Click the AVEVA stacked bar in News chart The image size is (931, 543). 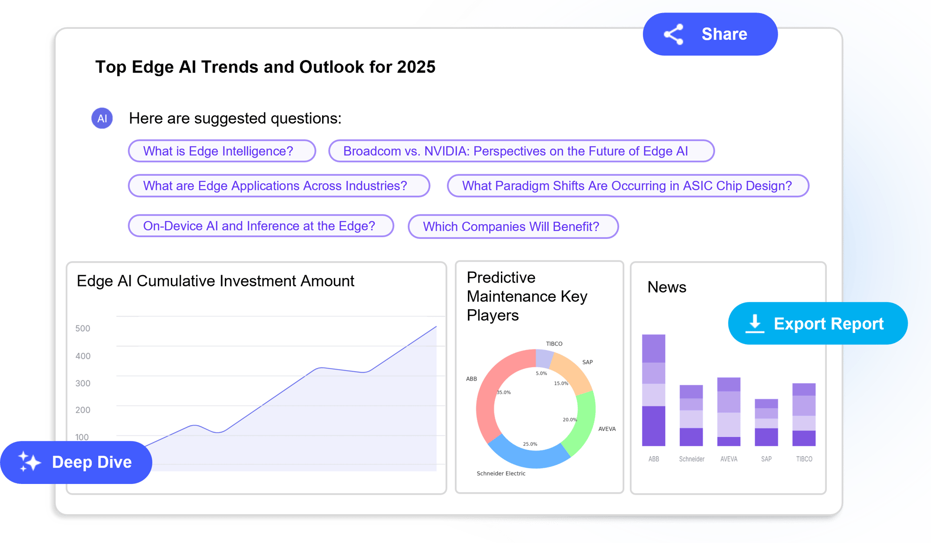click(x=729, y=411)
